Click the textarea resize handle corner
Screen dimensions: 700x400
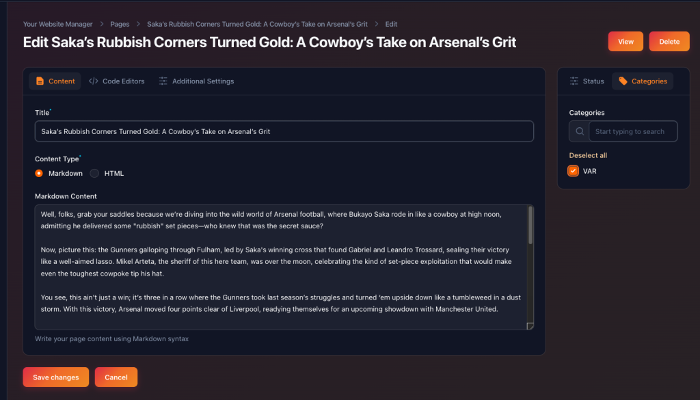tap(530, 326)
